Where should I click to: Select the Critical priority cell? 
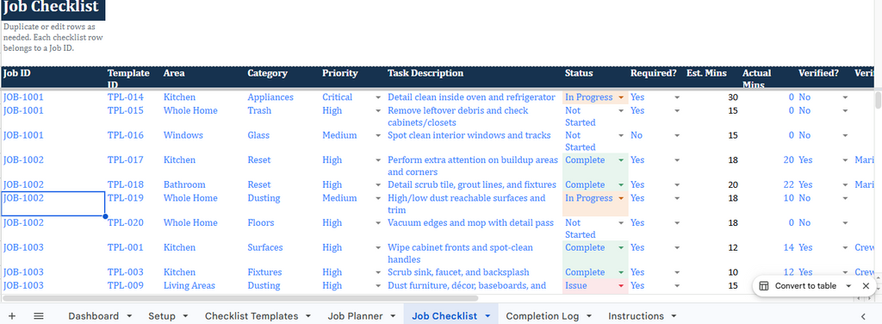(x=352, y=97)
